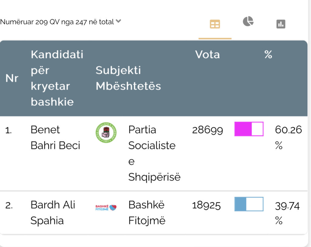Show the bar chart view
311x247 pixels.
(x=281, y=24)
